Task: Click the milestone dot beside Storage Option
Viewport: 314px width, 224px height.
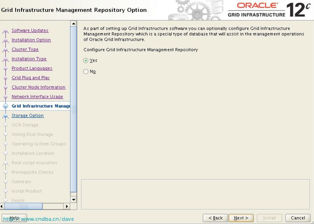Action: coord(5,115)
